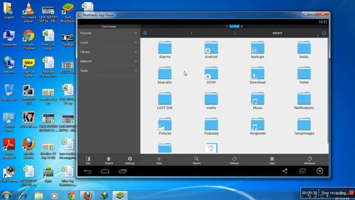The width and height of the screenshot is (355, 200).
Task: Expand the Tools section
Action: (x=109, y=71)
